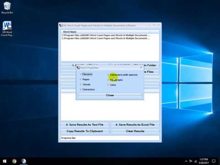
Task: Click Save Results As Text File
Action: click(x=85, y=125)
